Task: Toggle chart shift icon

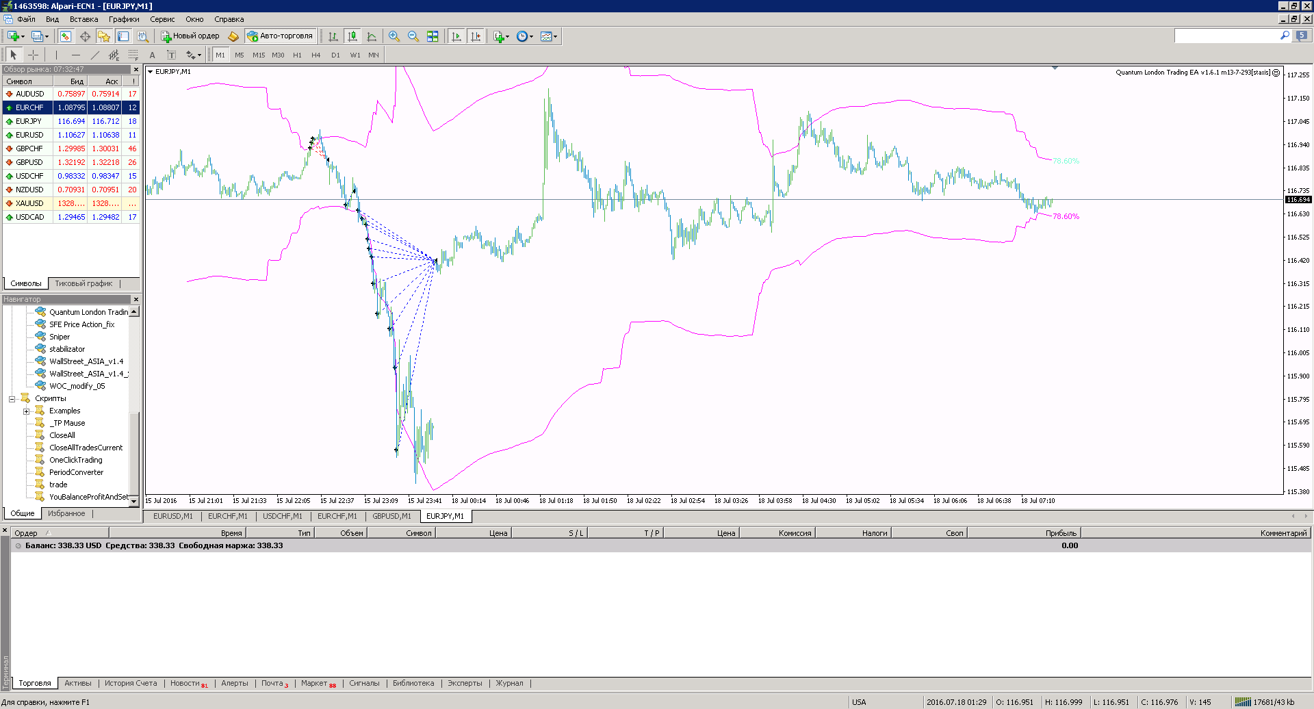Action: click(x=476, y=36)
